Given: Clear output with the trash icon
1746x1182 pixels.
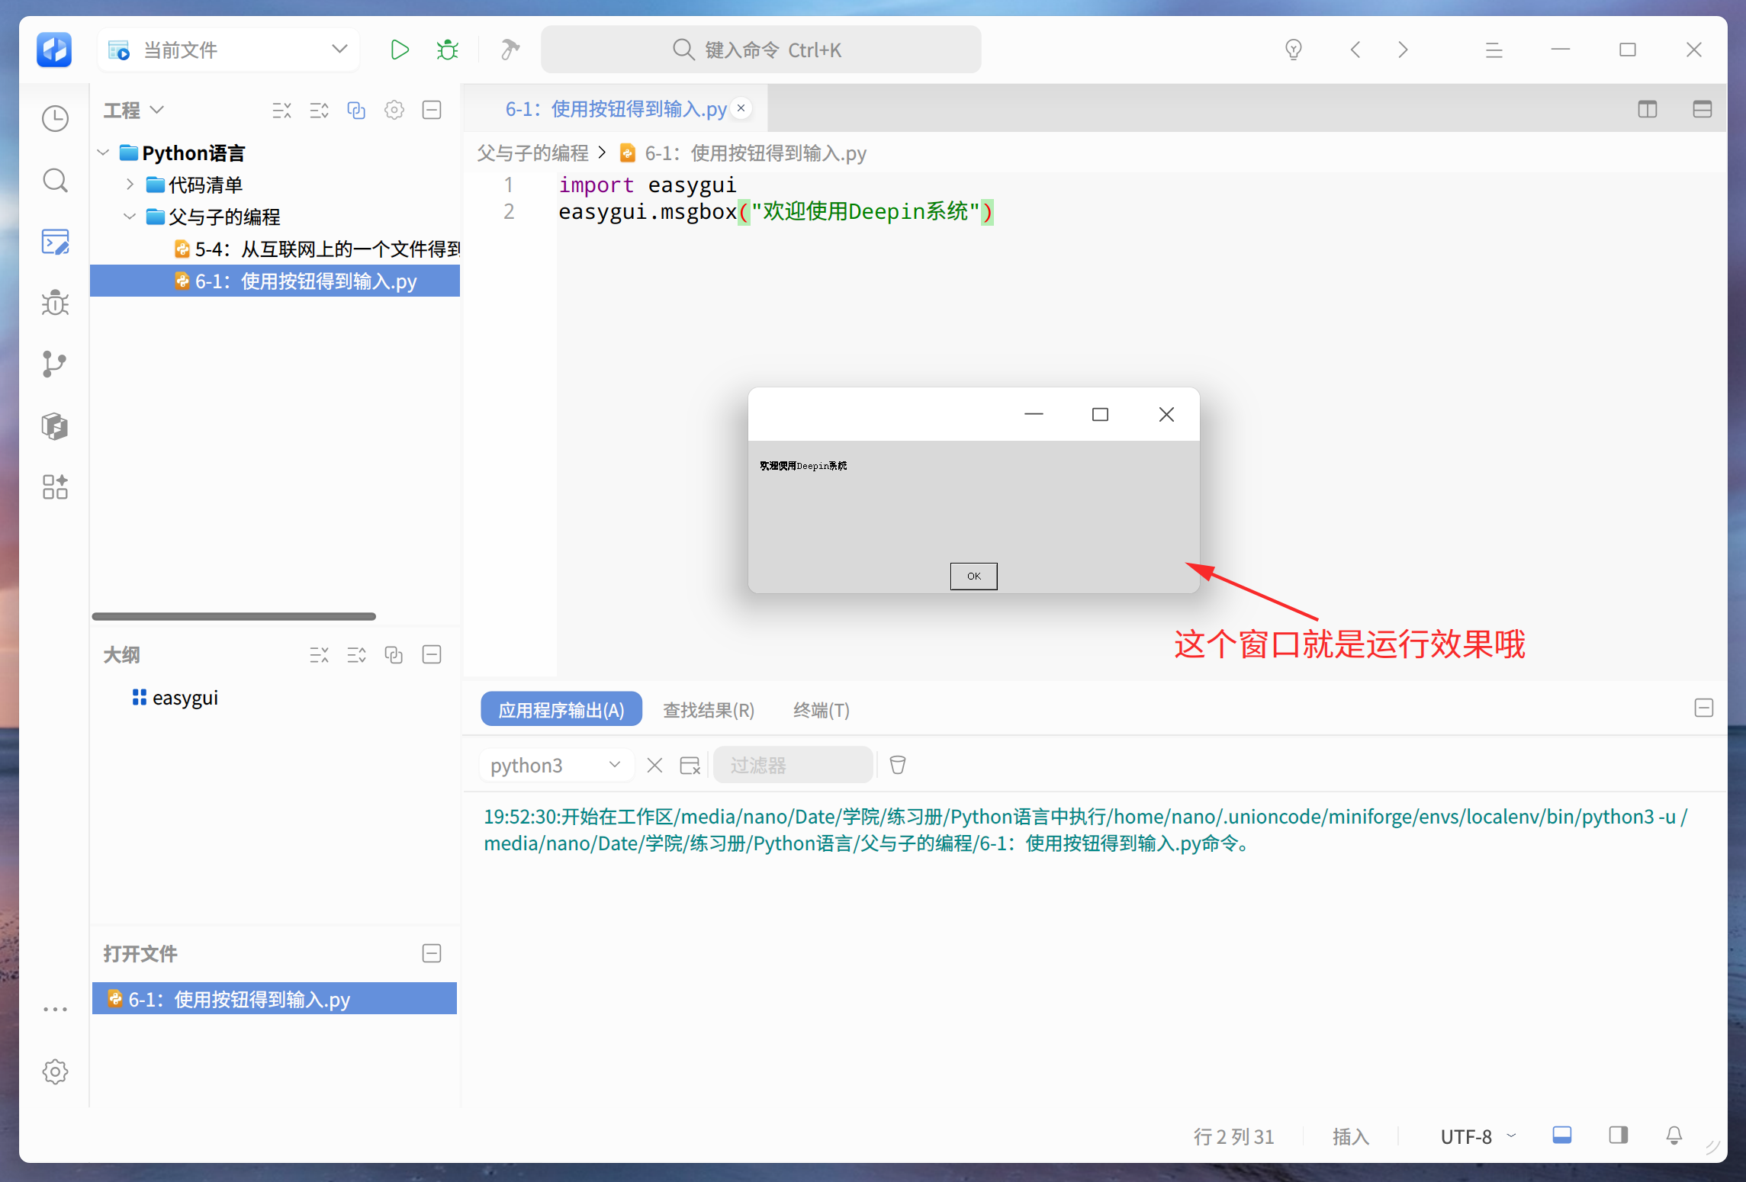Looking at the screenshot, I should coord(898,765).
